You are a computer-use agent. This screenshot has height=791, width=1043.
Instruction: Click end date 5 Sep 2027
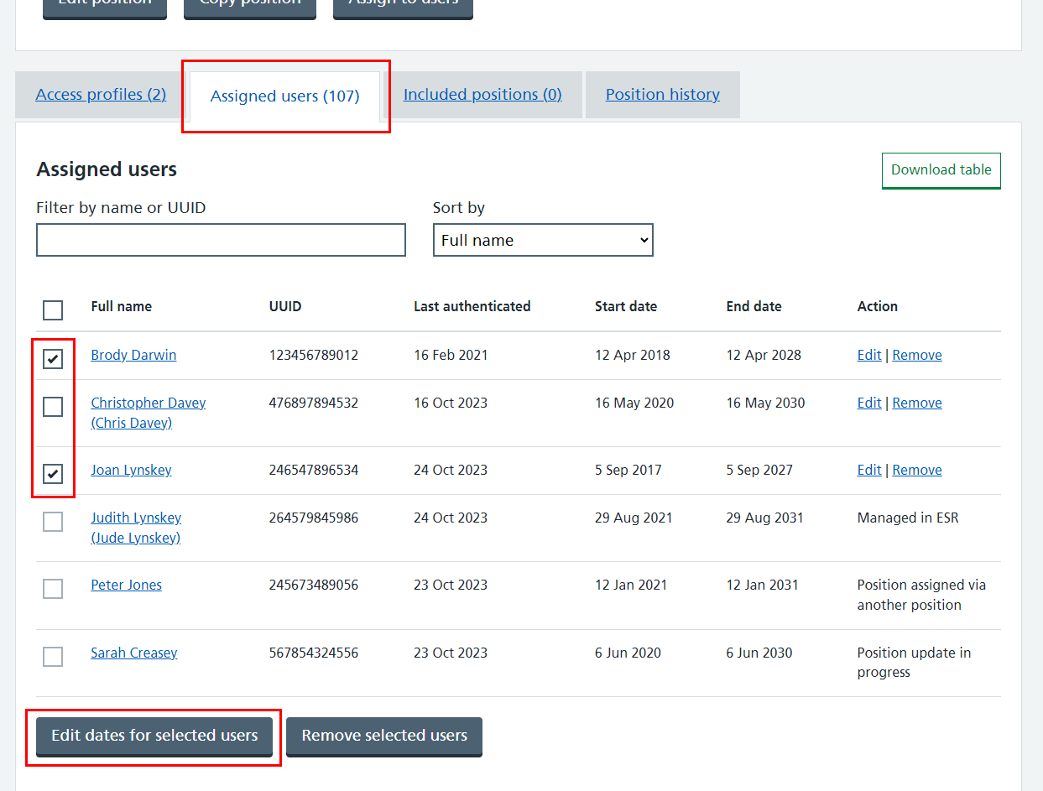759,470
